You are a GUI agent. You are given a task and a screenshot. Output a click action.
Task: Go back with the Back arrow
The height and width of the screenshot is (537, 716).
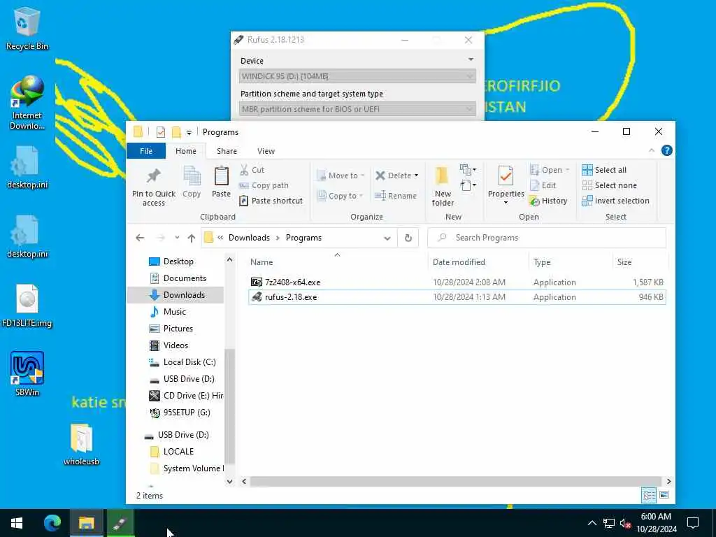140,238
